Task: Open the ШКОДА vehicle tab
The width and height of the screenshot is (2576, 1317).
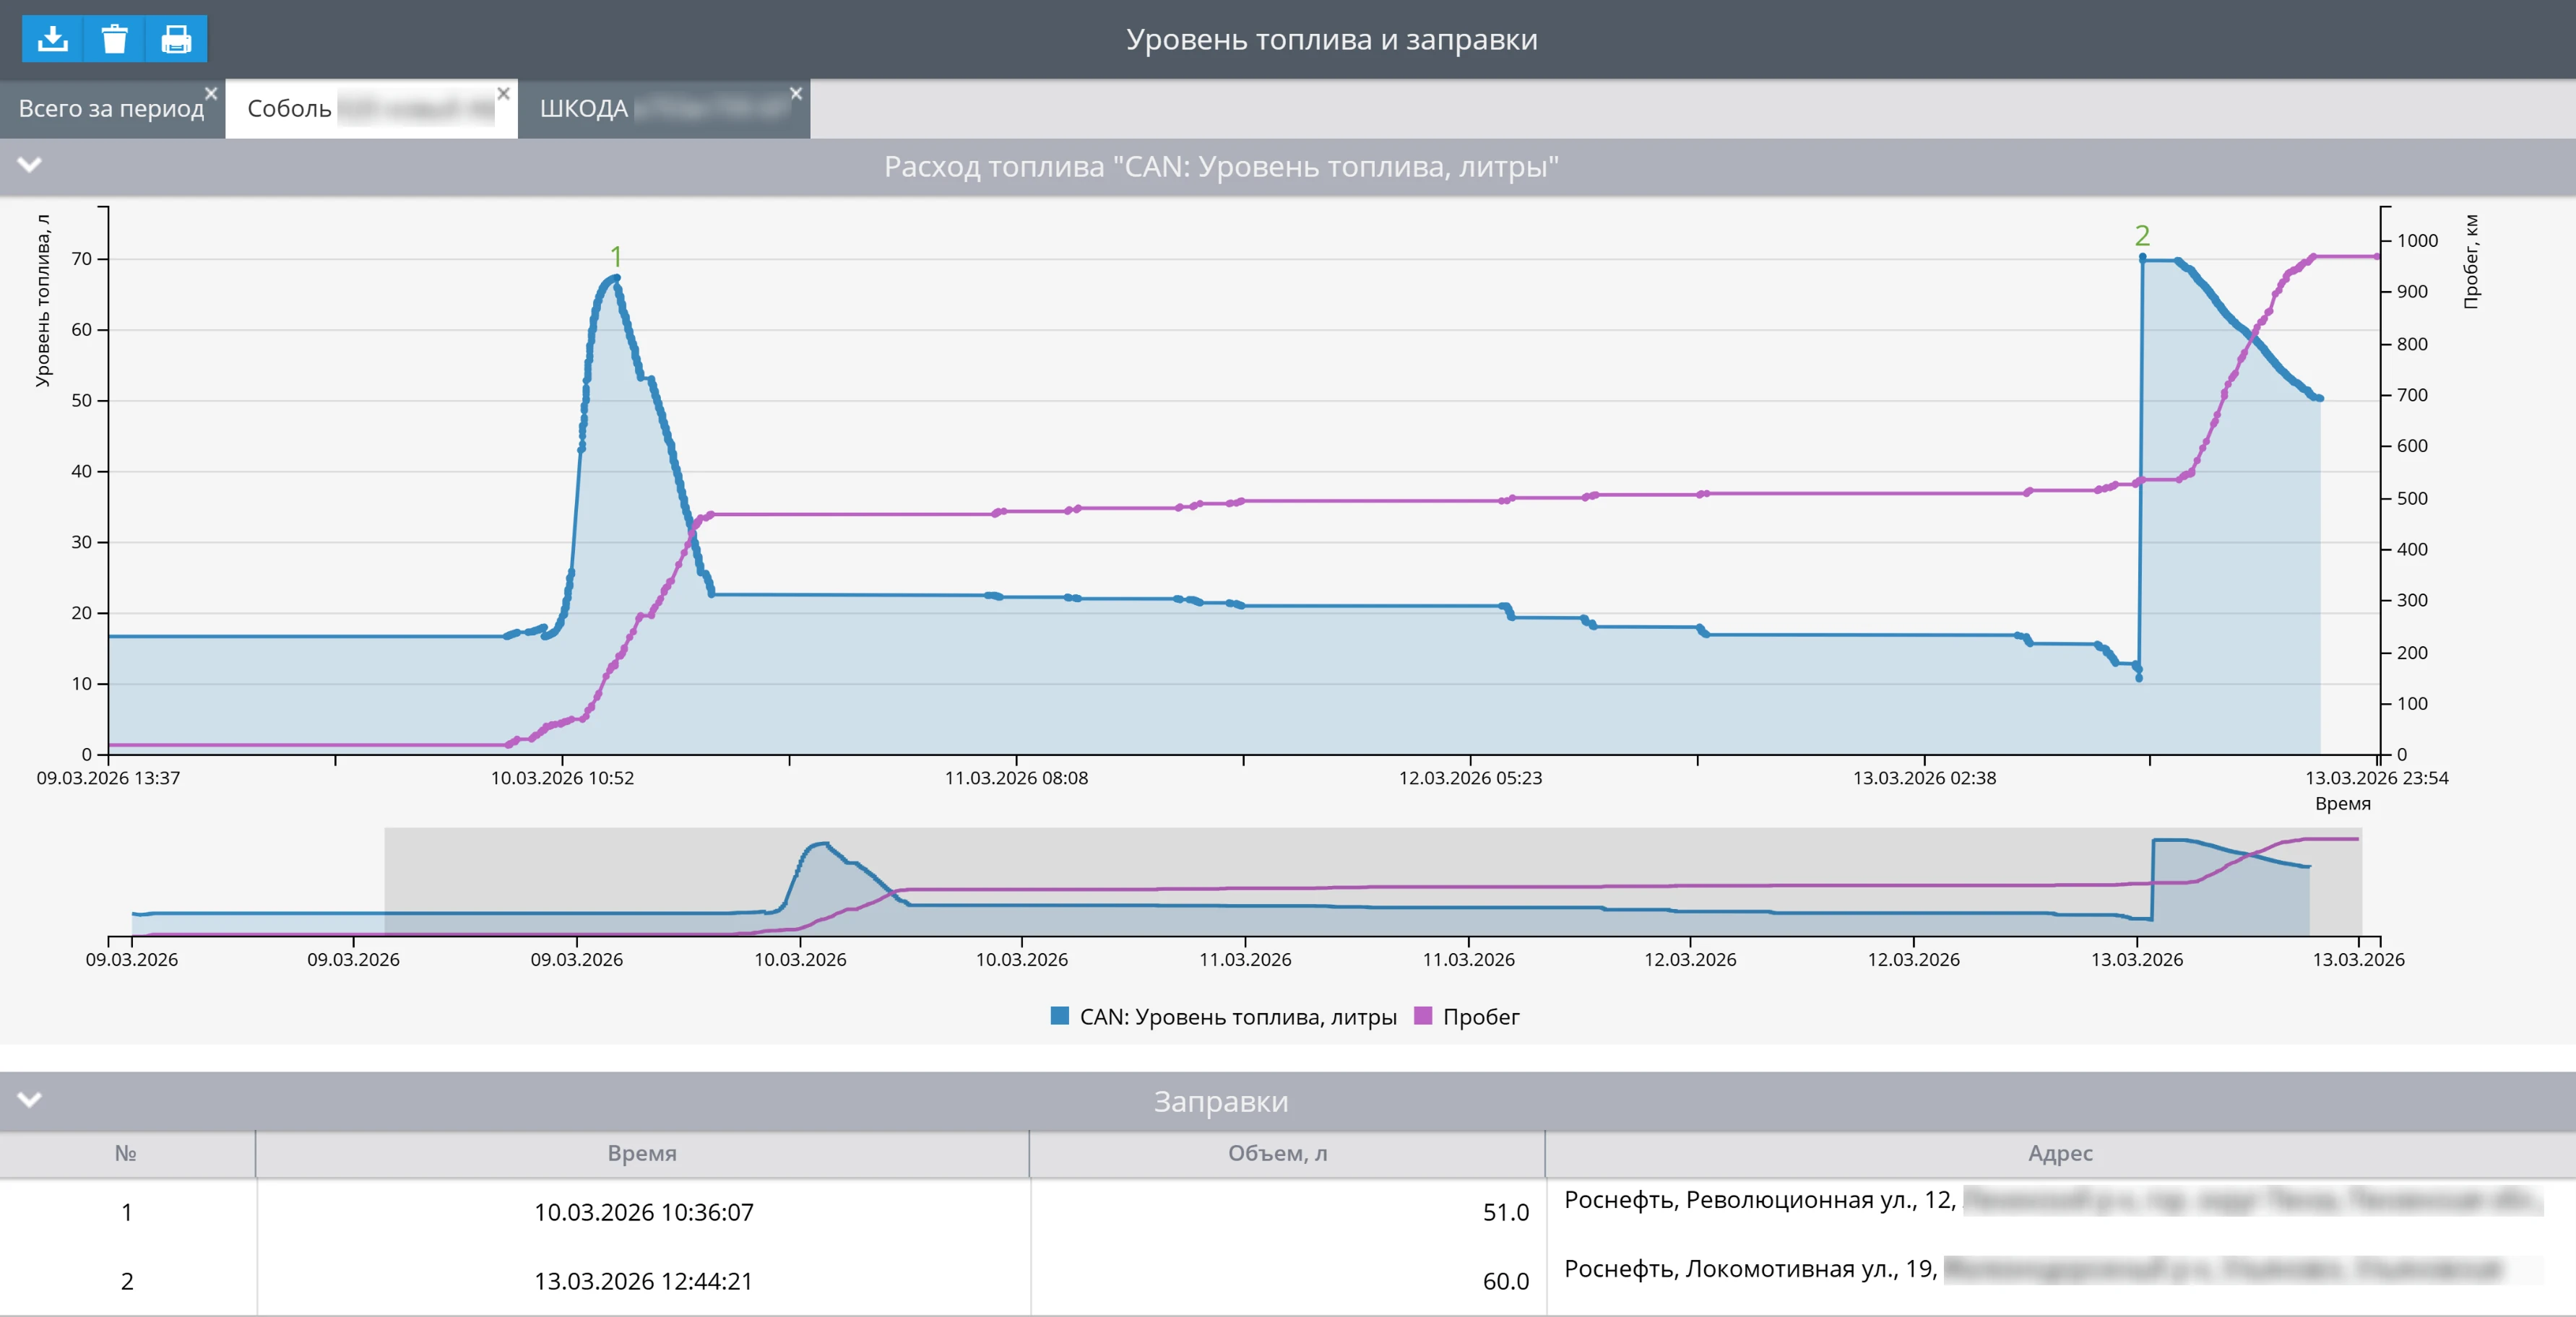Action: (664, 108)
